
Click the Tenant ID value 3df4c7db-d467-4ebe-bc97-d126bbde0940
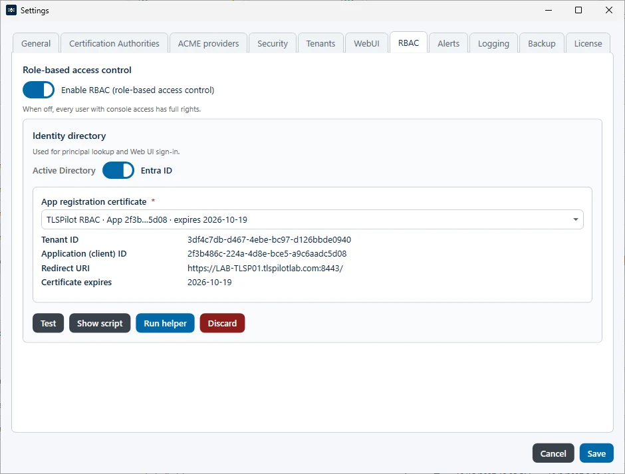269,239
